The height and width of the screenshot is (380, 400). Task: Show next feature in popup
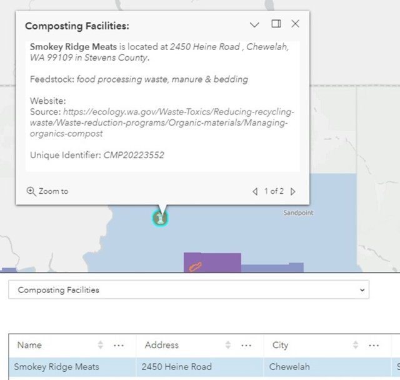pos(293,192)
